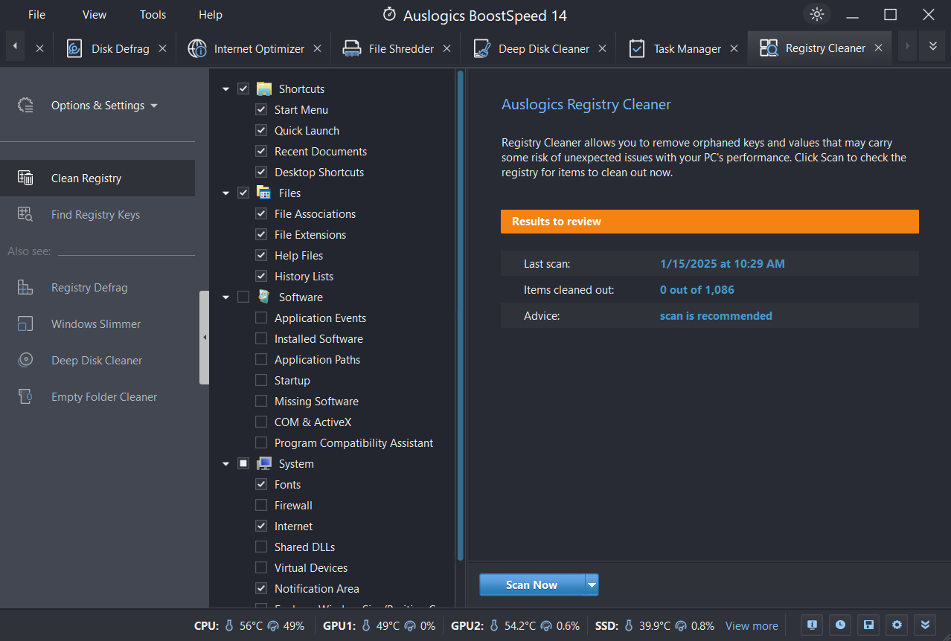Image resolution: width=951 pixels, height=641 pixels.
Task: Select the Find Registry Keys tool
Action: (95, 214)
